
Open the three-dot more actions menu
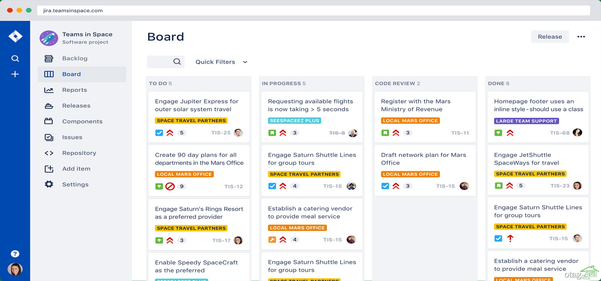581,37
